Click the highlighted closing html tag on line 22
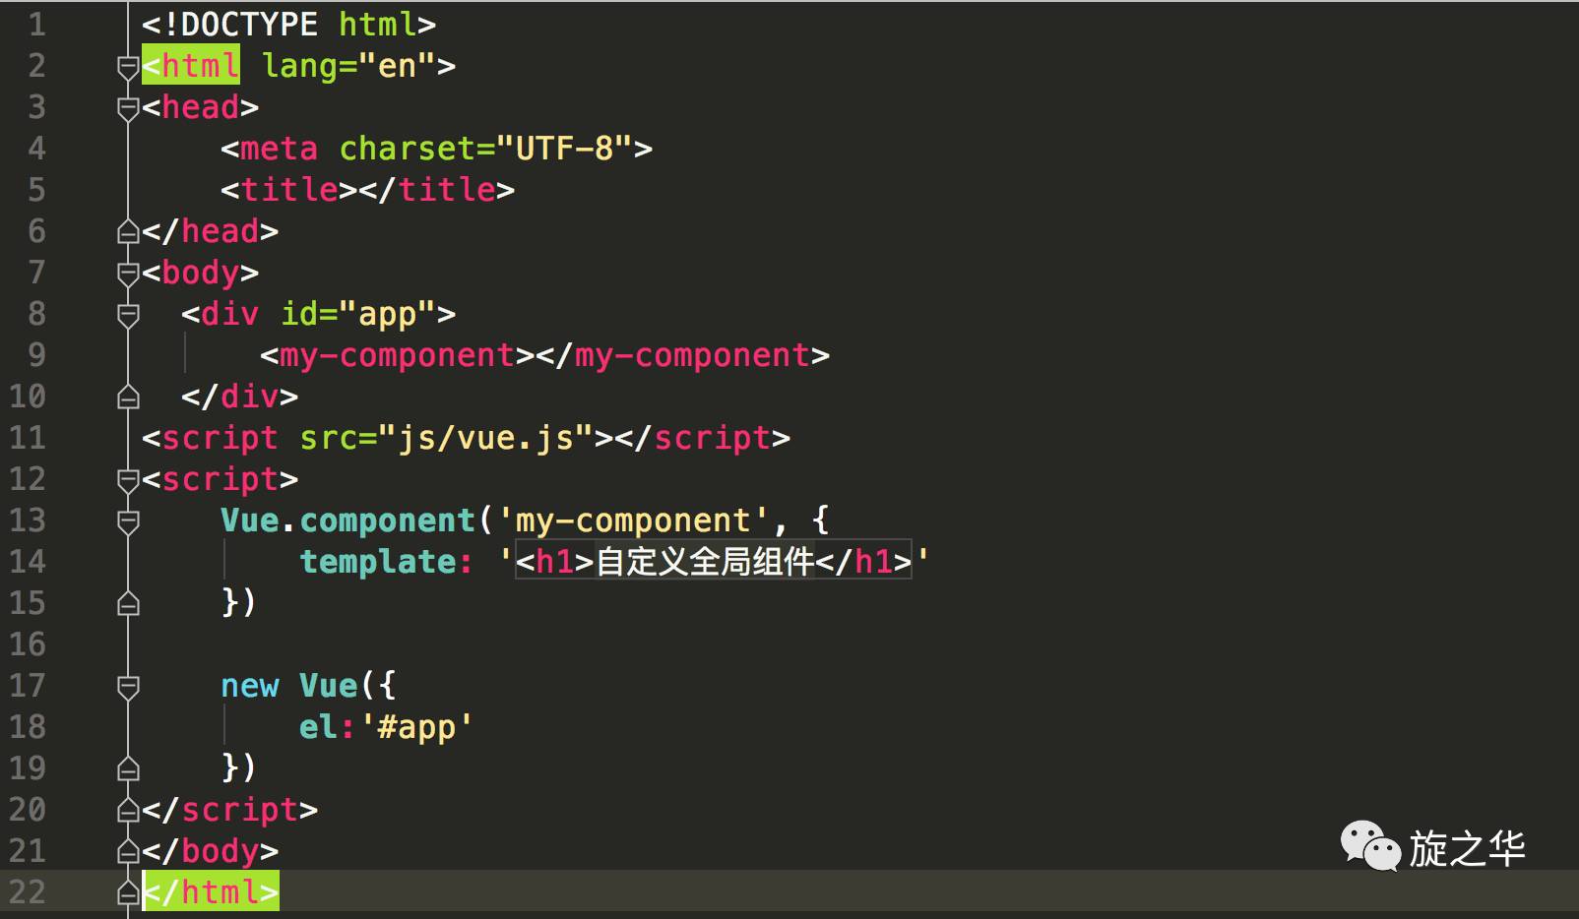1579x919 pixels. [211, 891]
